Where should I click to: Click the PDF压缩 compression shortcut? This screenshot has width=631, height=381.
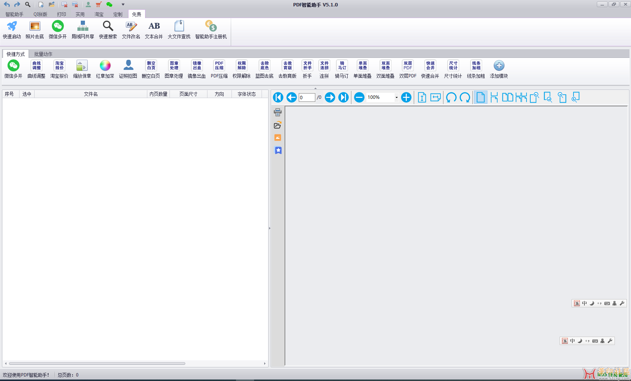[219, 70]
